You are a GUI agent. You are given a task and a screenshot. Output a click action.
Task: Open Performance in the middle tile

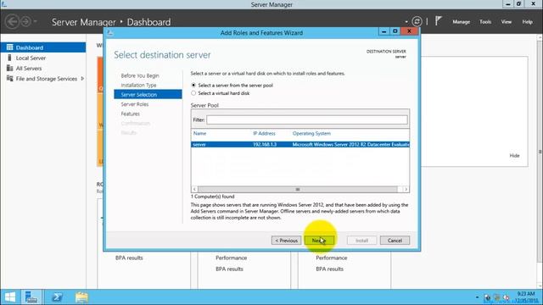pyautogui.click(x=231, y=258)
